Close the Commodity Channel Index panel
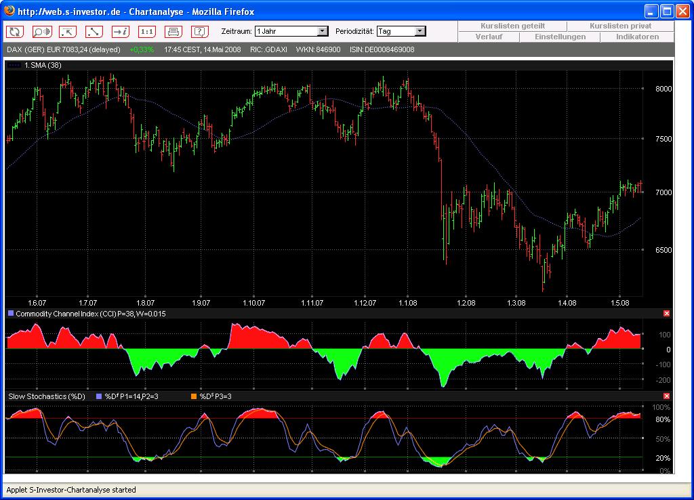 tap(667, 313)
